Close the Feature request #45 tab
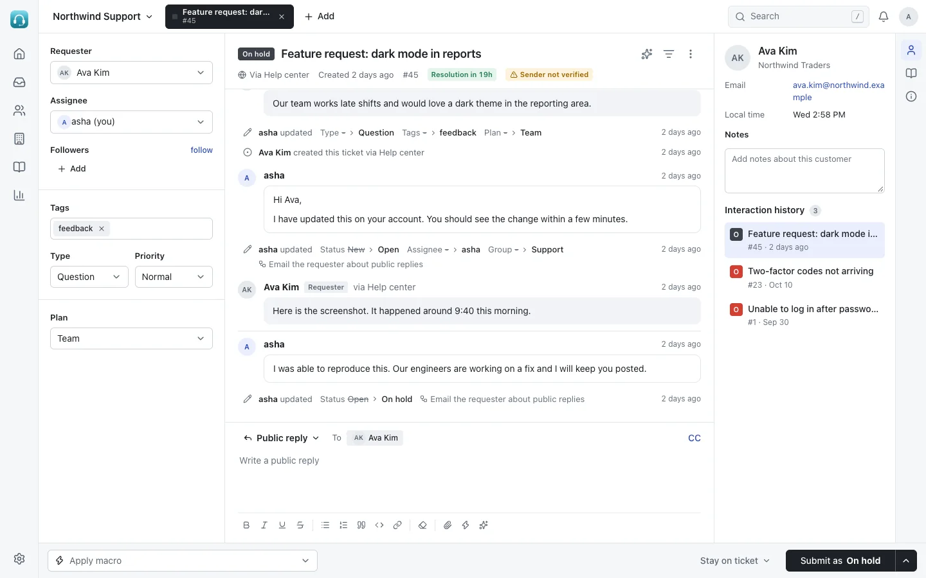Screen dimensions: 926x578 click(282, 17)
